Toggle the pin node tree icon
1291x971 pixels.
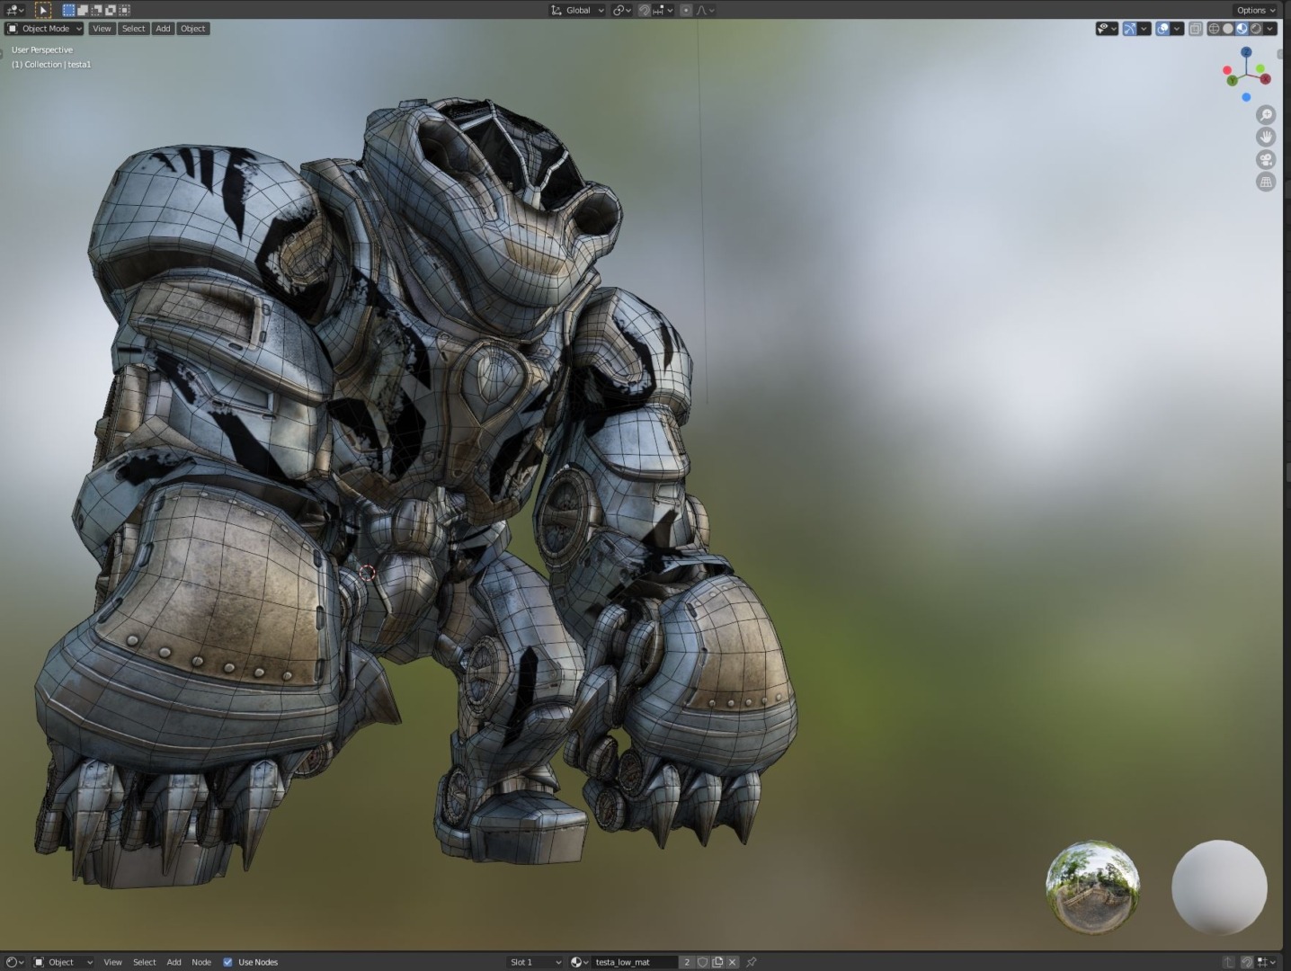click(752, 962)
